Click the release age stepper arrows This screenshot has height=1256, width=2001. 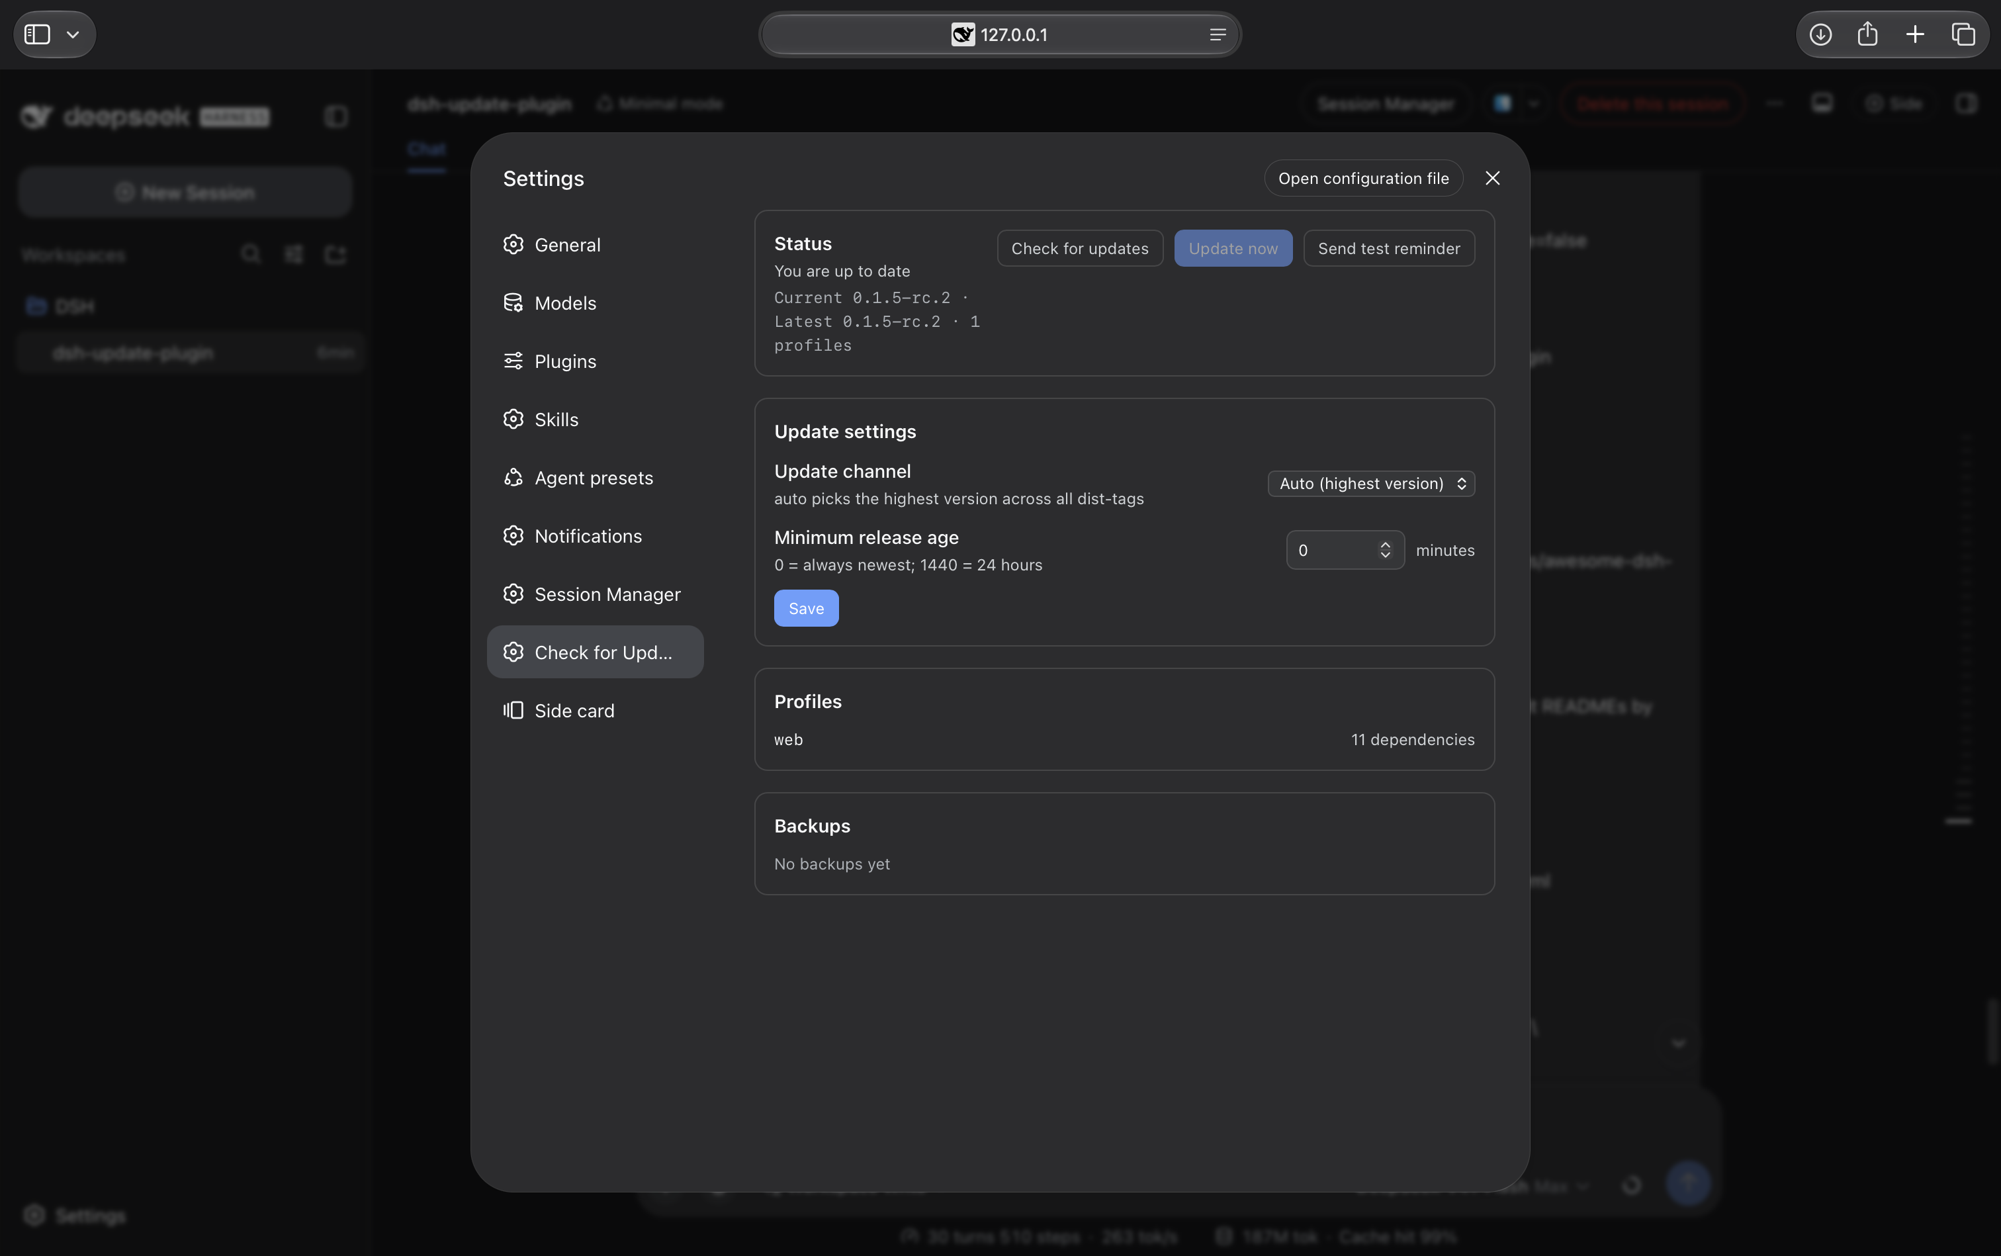point(1385,550)
